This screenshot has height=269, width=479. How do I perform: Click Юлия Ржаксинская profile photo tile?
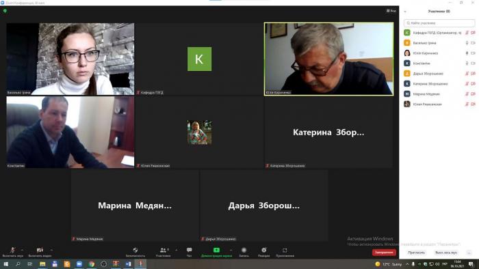click(x=199, y=132)
